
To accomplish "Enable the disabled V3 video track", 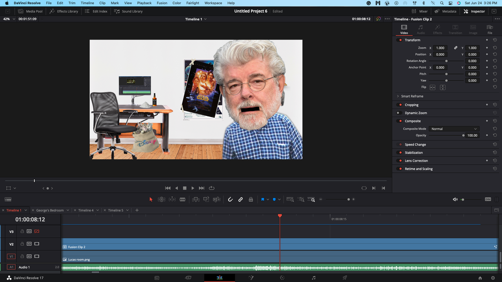I will [37, 231].
